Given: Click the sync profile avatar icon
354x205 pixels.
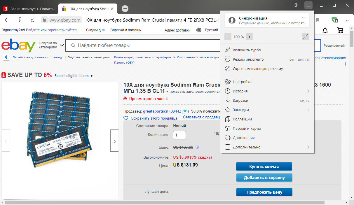Looking at the screenshot, I should (x=232, y=20).
